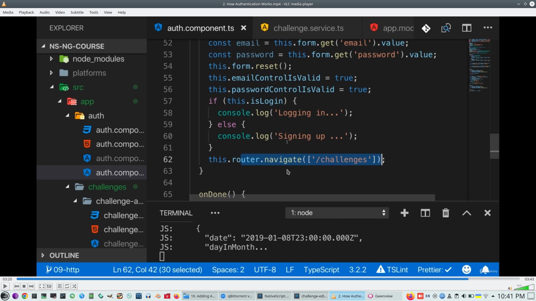Switch to qBittorrent taskbar window
This screenshot has height=301, width=536.
236,296
